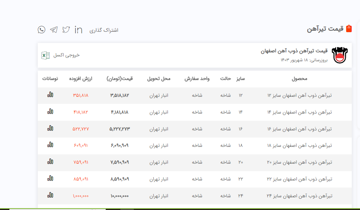Screen dimensions: 360x210
Task: Click the محصول column header
Action: (299, 79)
